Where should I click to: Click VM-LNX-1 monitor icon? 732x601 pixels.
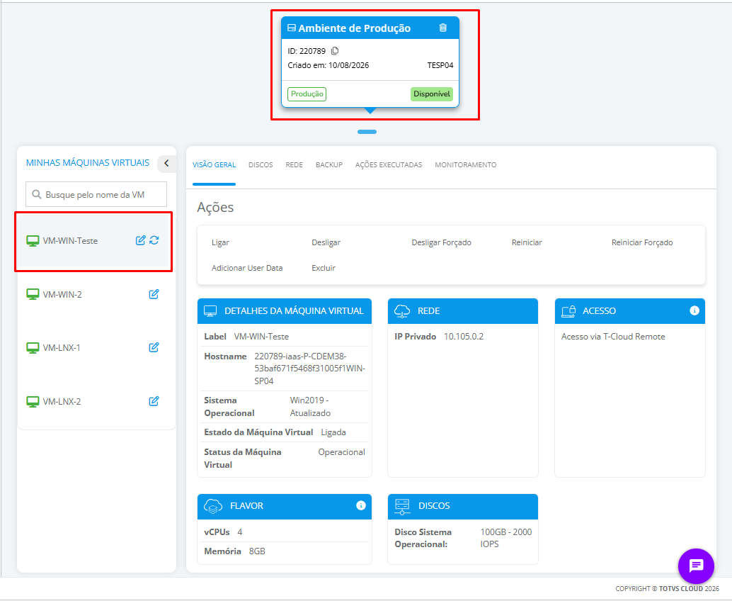click(33, 348)
